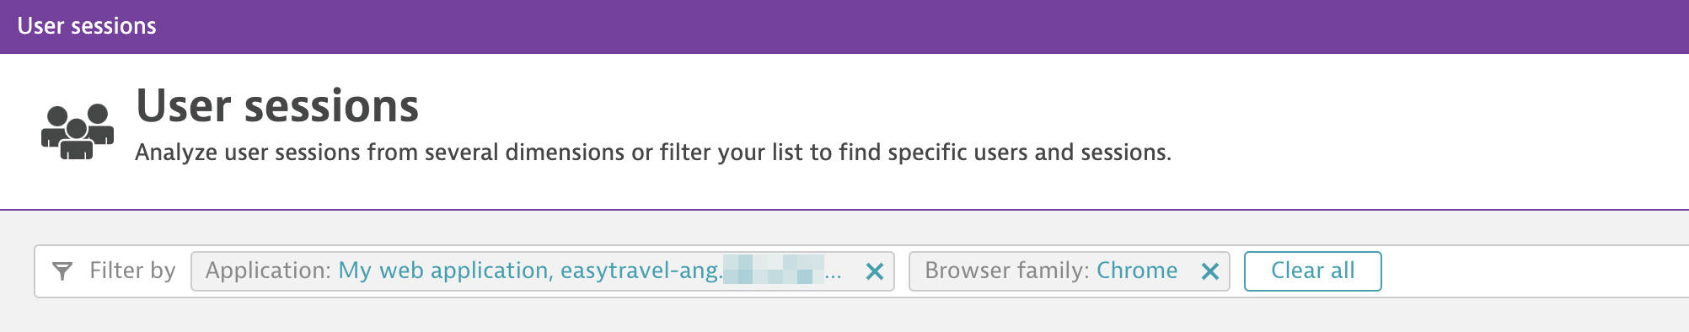Change the Chrome value in Browser family
The width and height of the screenshot is (1689, 332).
[1137, 270]
